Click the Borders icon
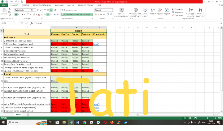This screenshot has width=223, height=131. (28, 14)
